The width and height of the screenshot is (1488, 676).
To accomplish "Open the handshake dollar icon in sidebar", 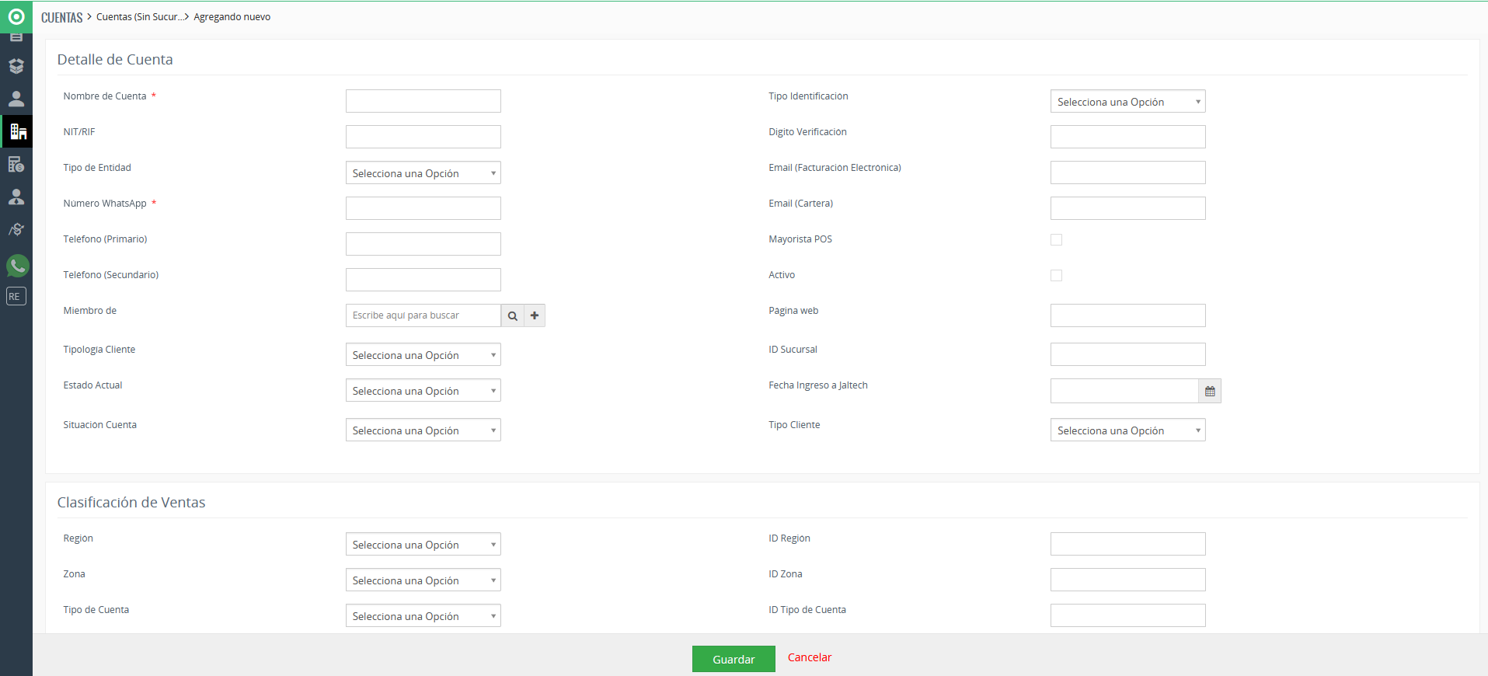I will pos(16,229).
